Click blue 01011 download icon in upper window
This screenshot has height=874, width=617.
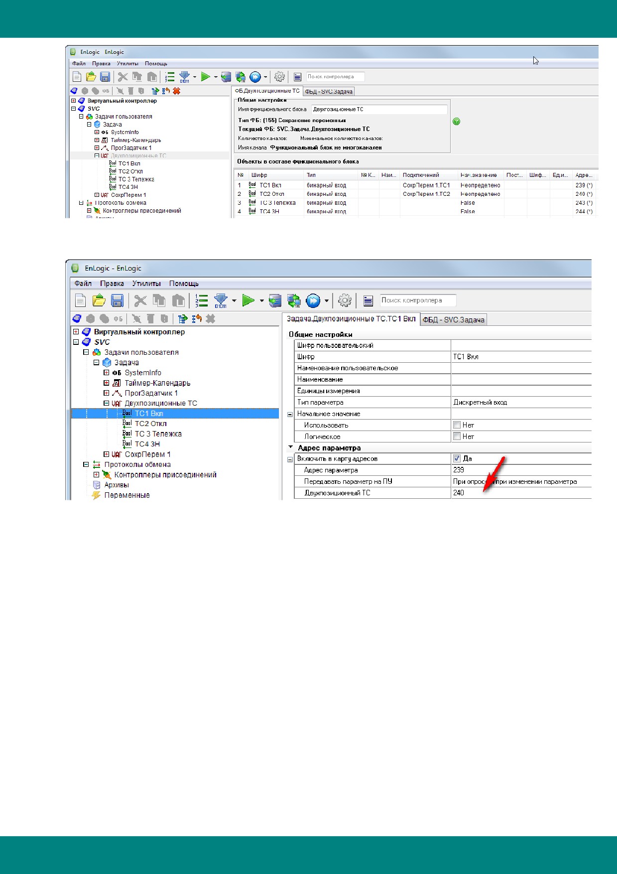(184, 77)
